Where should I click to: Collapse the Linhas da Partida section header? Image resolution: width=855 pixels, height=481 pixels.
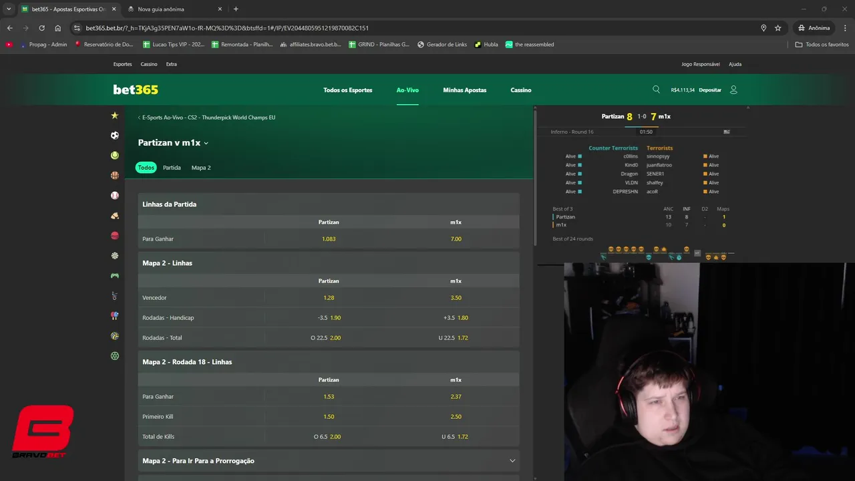point(329,204)
